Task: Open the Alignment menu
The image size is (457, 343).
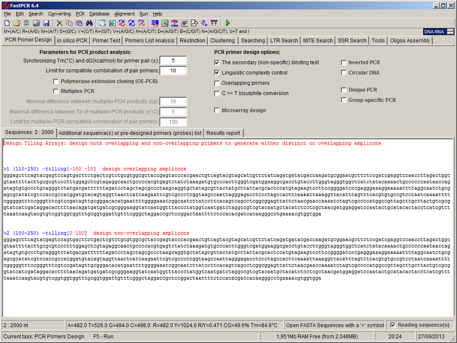Action: 125,14
